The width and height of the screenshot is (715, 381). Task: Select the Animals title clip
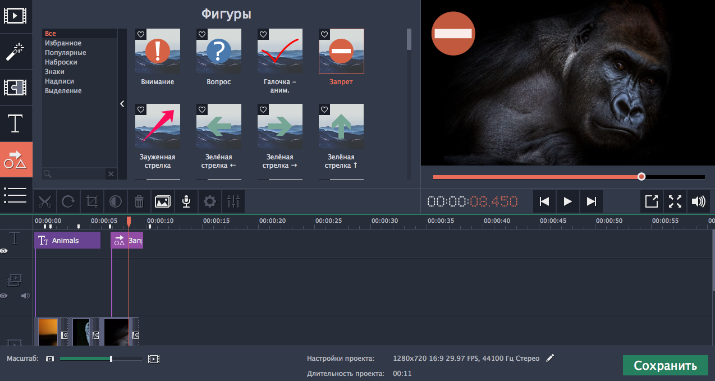[x=67, y=240]
